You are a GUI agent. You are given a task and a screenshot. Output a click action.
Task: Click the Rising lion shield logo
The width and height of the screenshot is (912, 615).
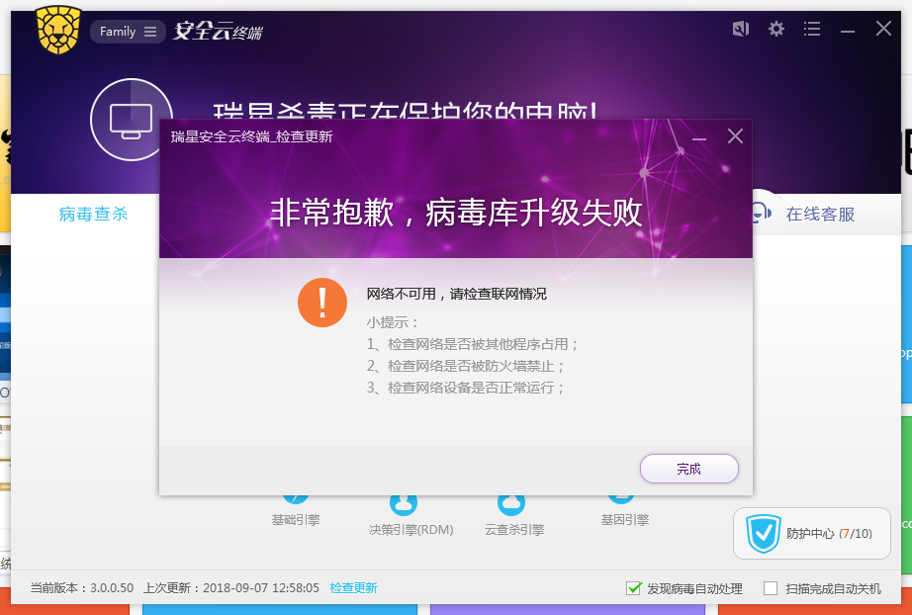[57, 30]
